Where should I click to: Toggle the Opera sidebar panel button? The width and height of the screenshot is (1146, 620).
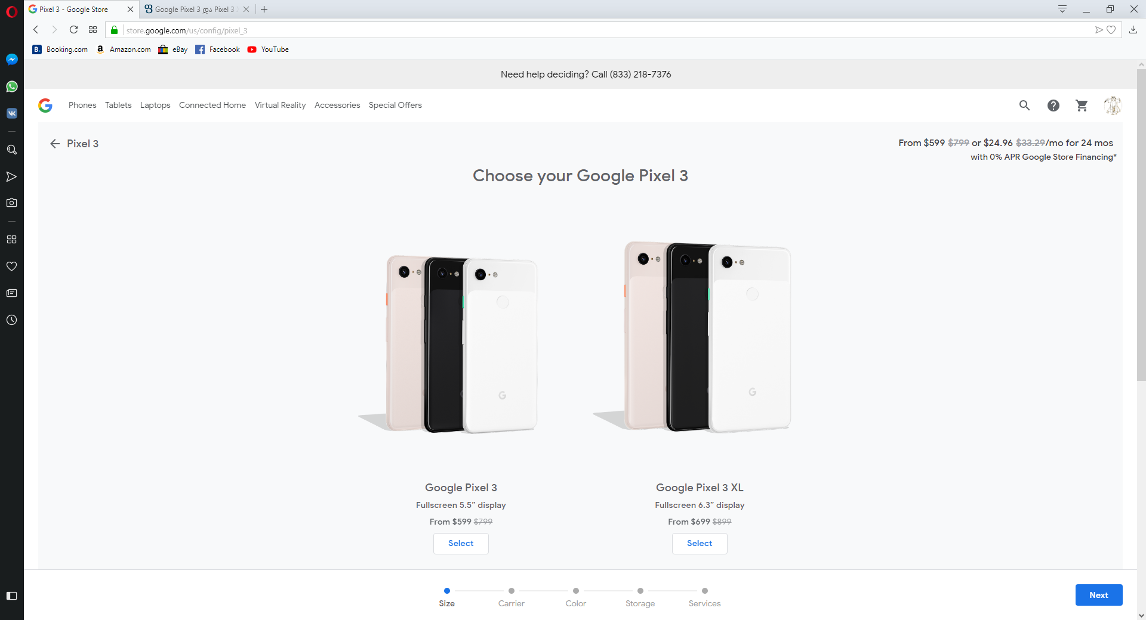[11, 596]
